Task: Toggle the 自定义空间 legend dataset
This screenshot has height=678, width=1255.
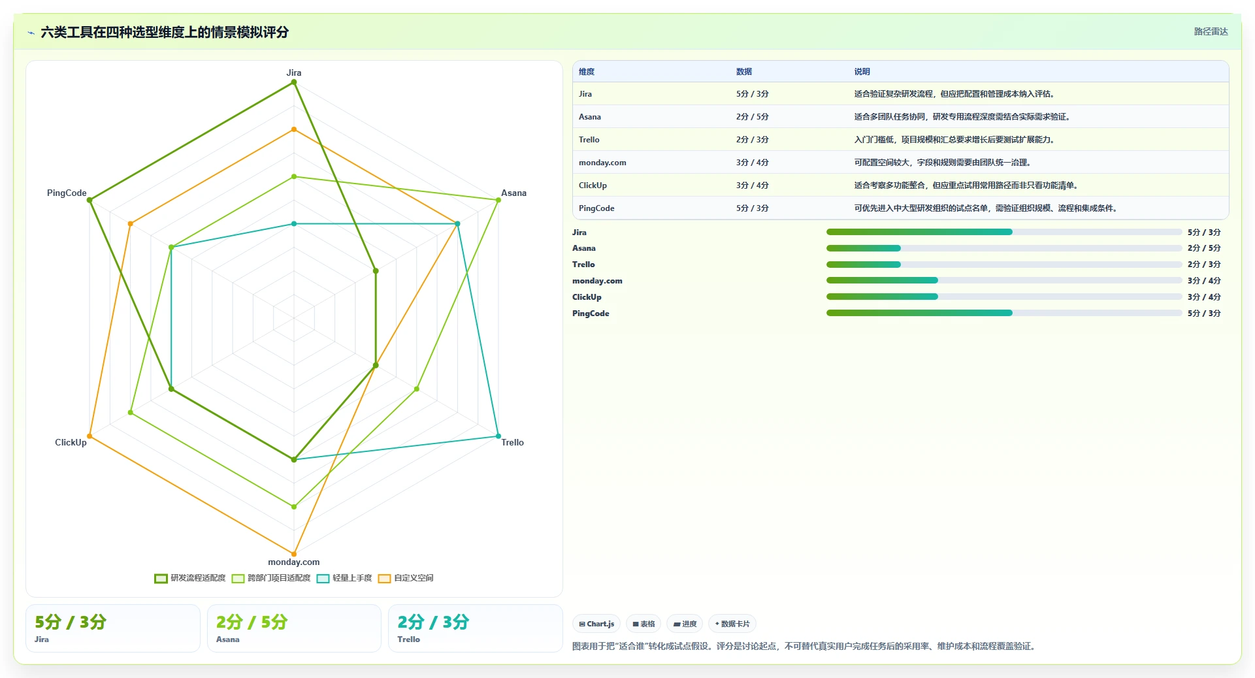Action: click(x=405, y=578)
